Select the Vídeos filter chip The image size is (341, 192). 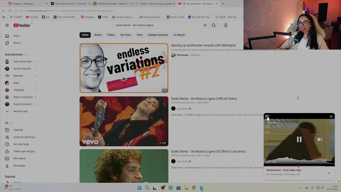pos(111,35)
